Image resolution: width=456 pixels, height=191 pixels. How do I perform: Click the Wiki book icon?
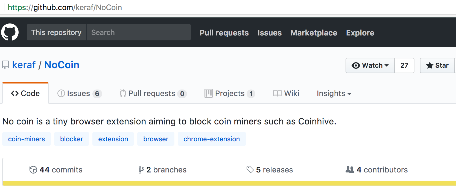point(277,93)
